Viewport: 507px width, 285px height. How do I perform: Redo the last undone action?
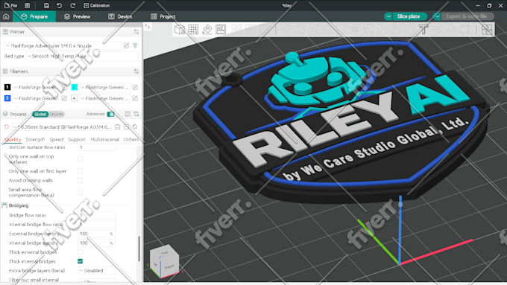72,5
